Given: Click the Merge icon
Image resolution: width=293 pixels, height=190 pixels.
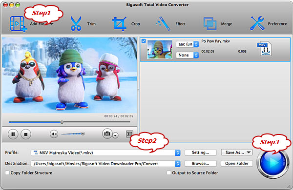Looking at the screenshot, I should 209,24.
